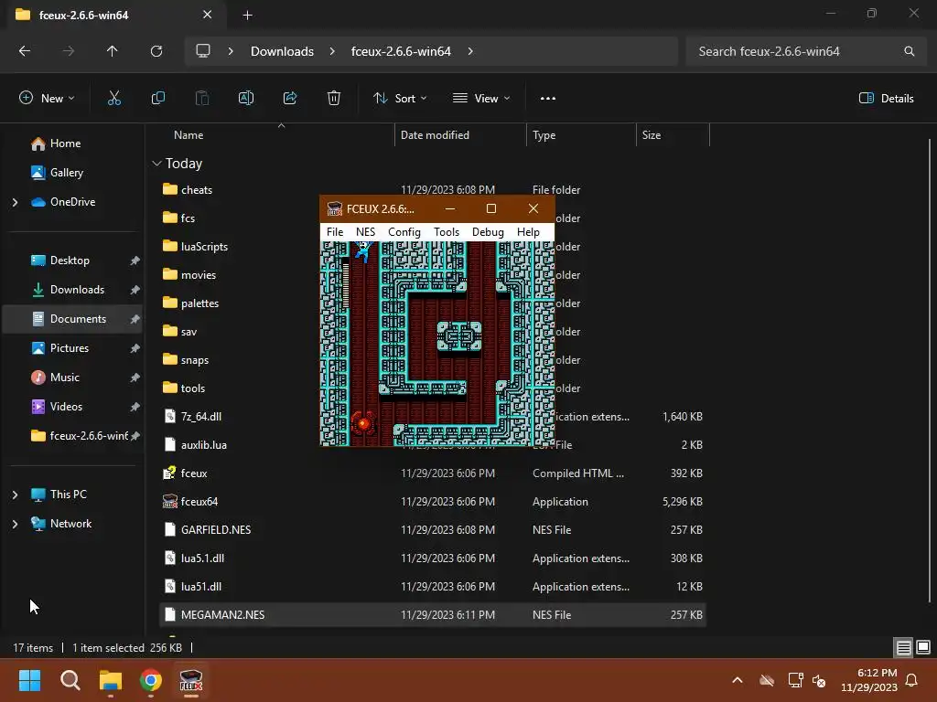Click the Refresh button in navigation bar
937x702 pixels.
(x=156, y=51)
